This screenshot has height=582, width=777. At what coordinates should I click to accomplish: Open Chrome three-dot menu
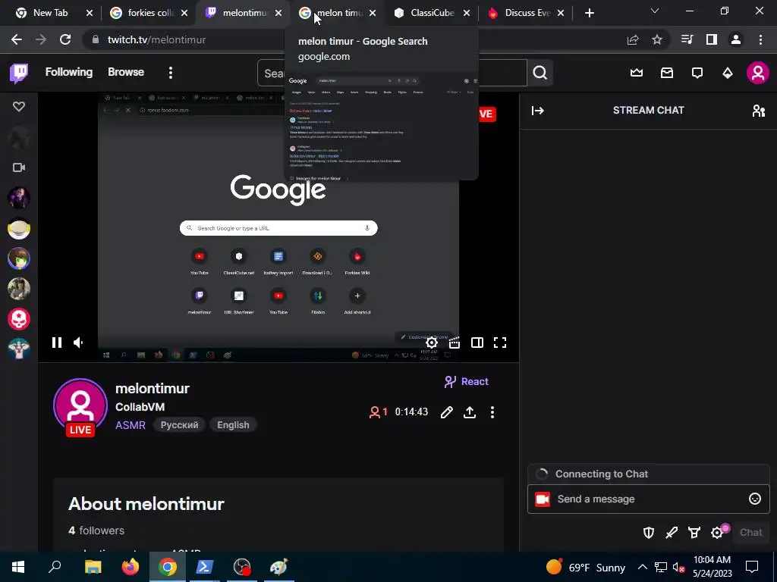coord(760,40)
